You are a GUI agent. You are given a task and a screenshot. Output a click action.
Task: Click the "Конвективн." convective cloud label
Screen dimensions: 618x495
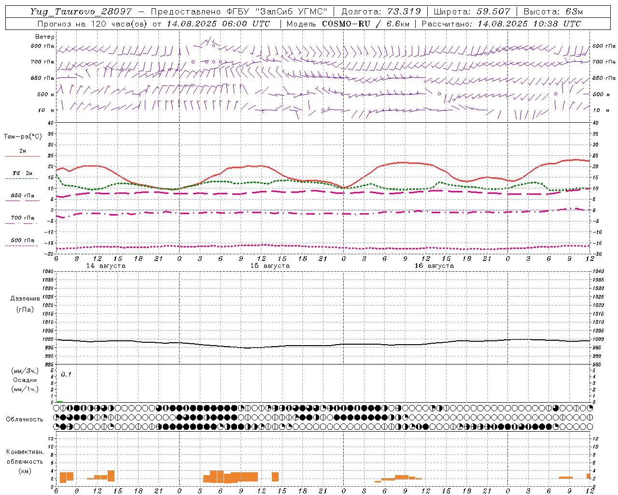25,452
